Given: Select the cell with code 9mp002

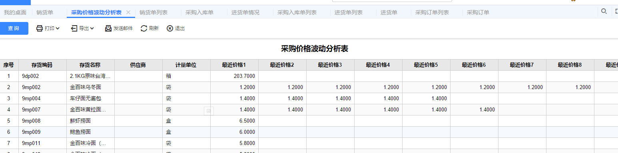Looking at the screenshot, I should (42, 87).
